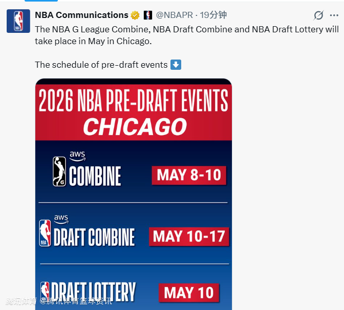Click the 19分钟 post timestamp

213,15
